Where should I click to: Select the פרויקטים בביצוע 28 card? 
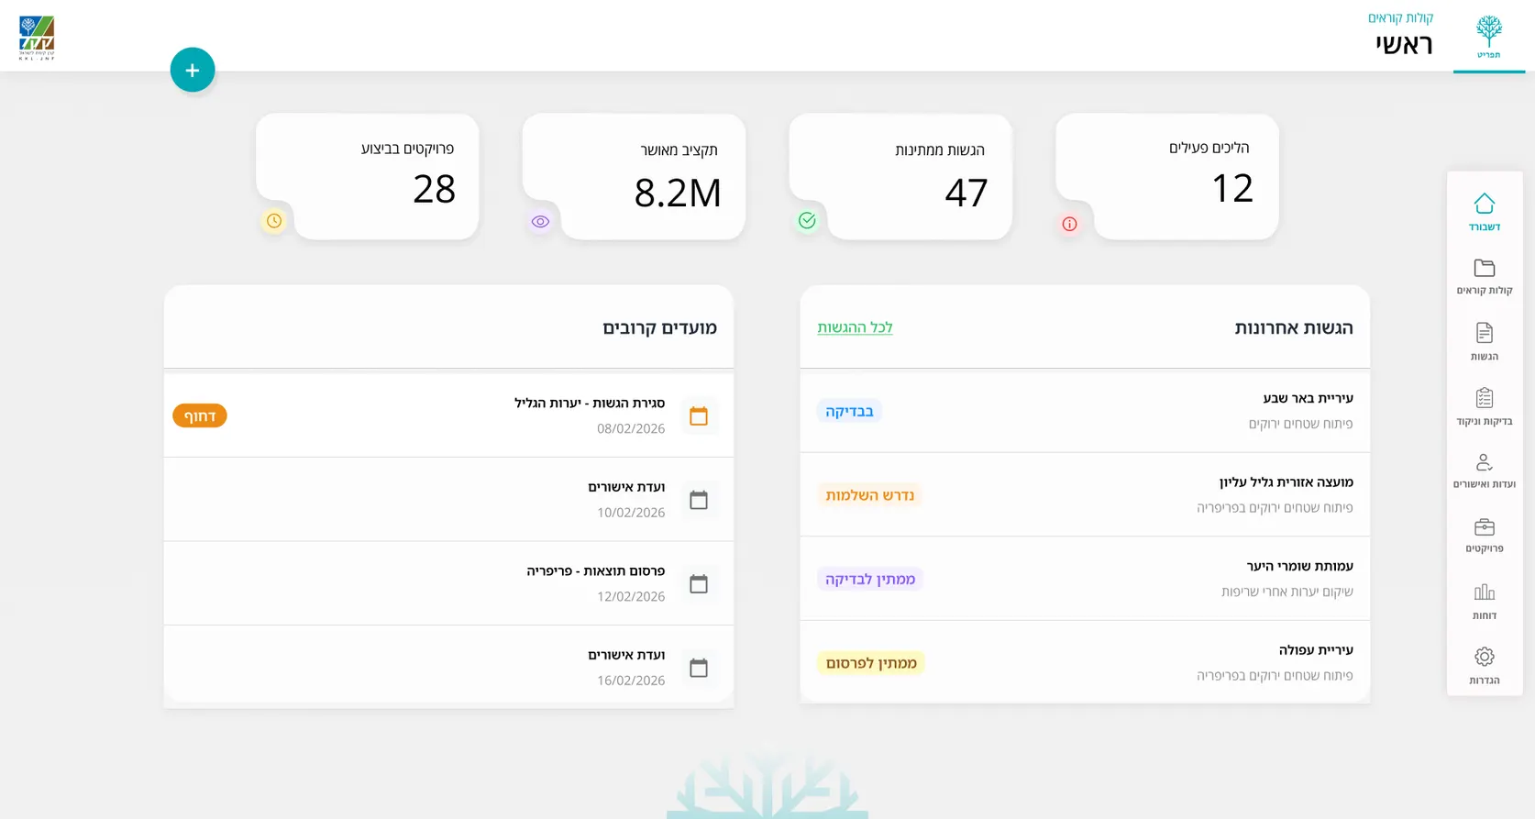click(x=367, y=177)
